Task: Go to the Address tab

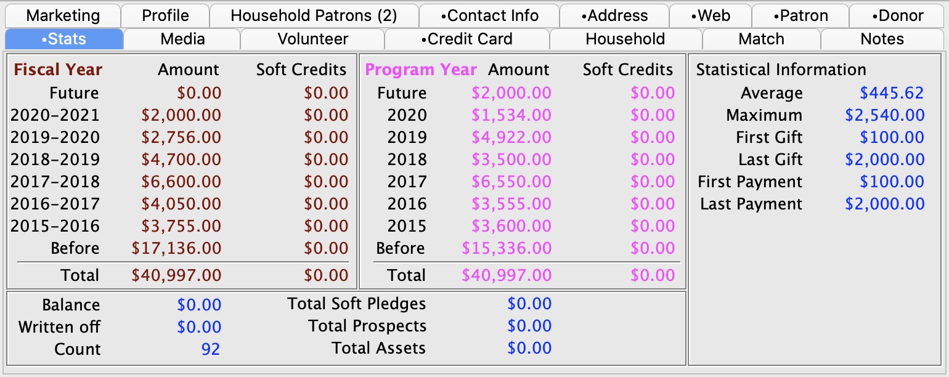Action: pyautogui.click(x=614, y=15)
